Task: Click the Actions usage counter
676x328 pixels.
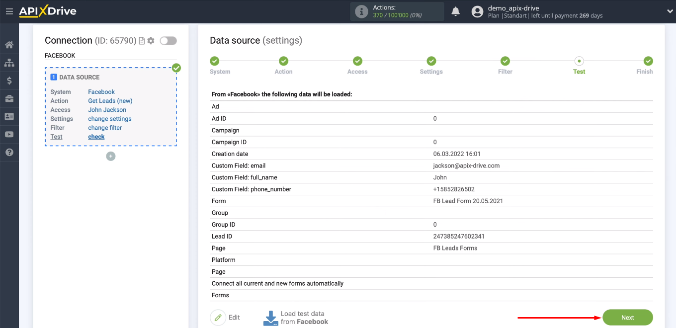Action: 397,11
